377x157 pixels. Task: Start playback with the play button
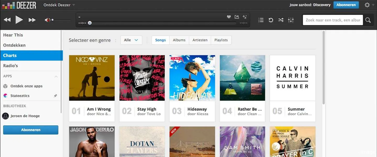point(19,19)
